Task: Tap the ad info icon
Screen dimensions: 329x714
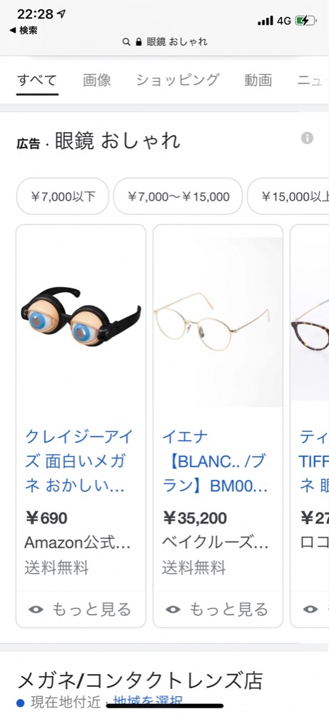Action: point(307,138)
